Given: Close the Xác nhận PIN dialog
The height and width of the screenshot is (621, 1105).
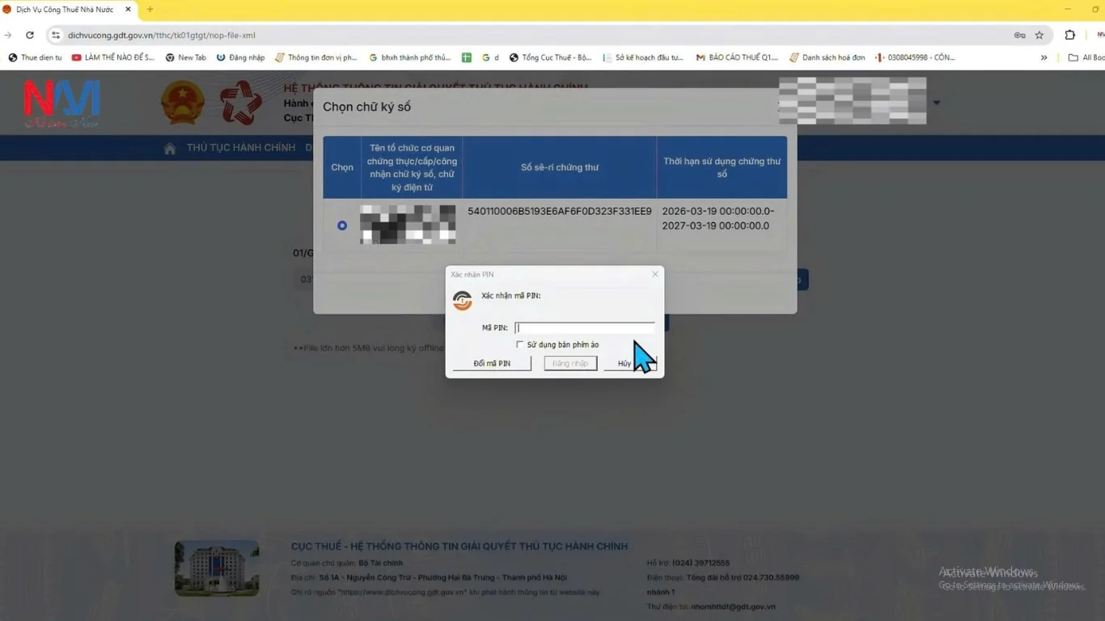Looking at the screenshot, I should click(x=655, y=274).
